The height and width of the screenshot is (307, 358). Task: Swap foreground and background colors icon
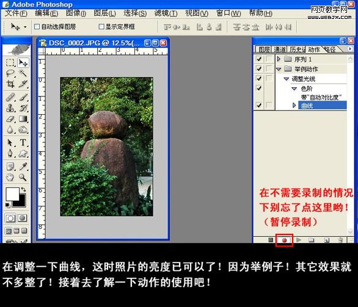pyautogui.click(x=23, y=189)
